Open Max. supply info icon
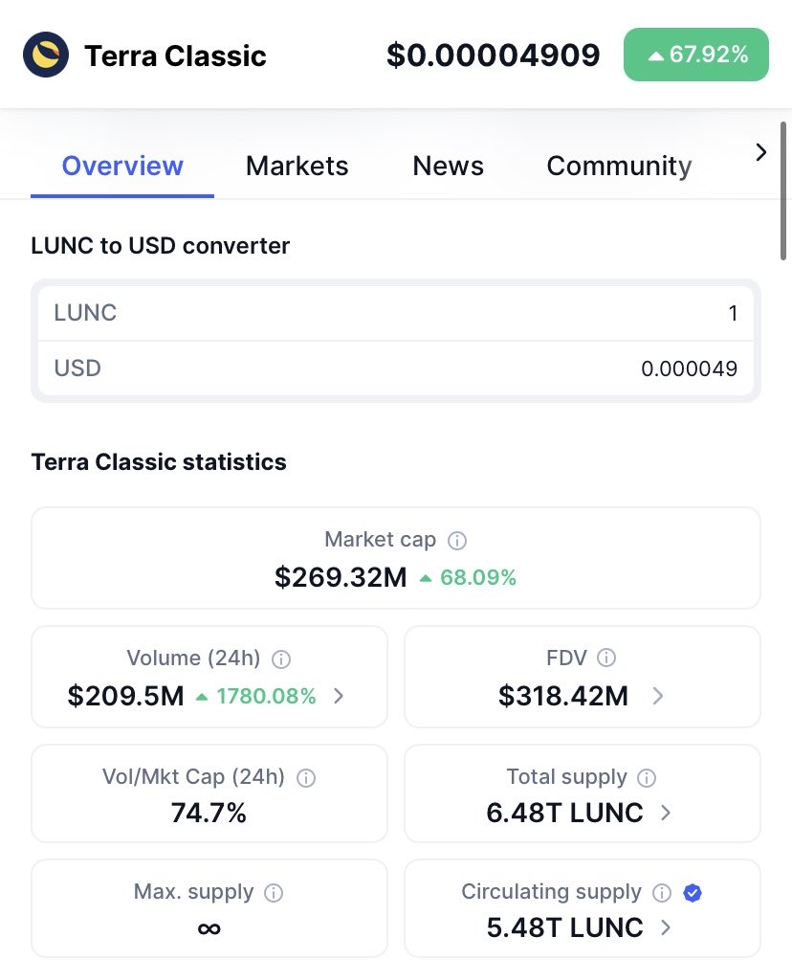 pyautogui.click(x=274, y=893)
